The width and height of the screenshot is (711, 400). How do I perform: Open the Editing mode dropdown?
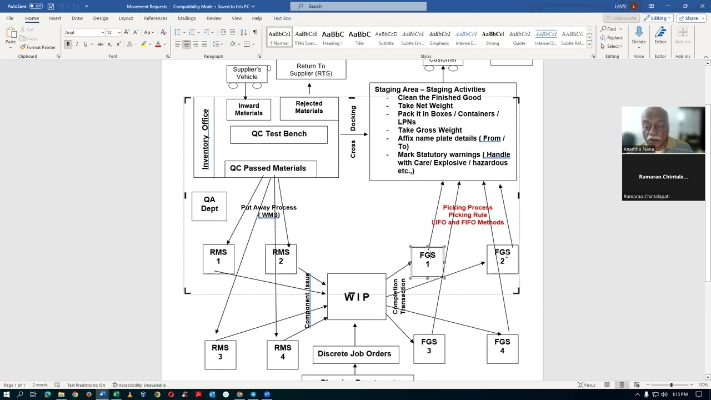[x=658, y=18]
